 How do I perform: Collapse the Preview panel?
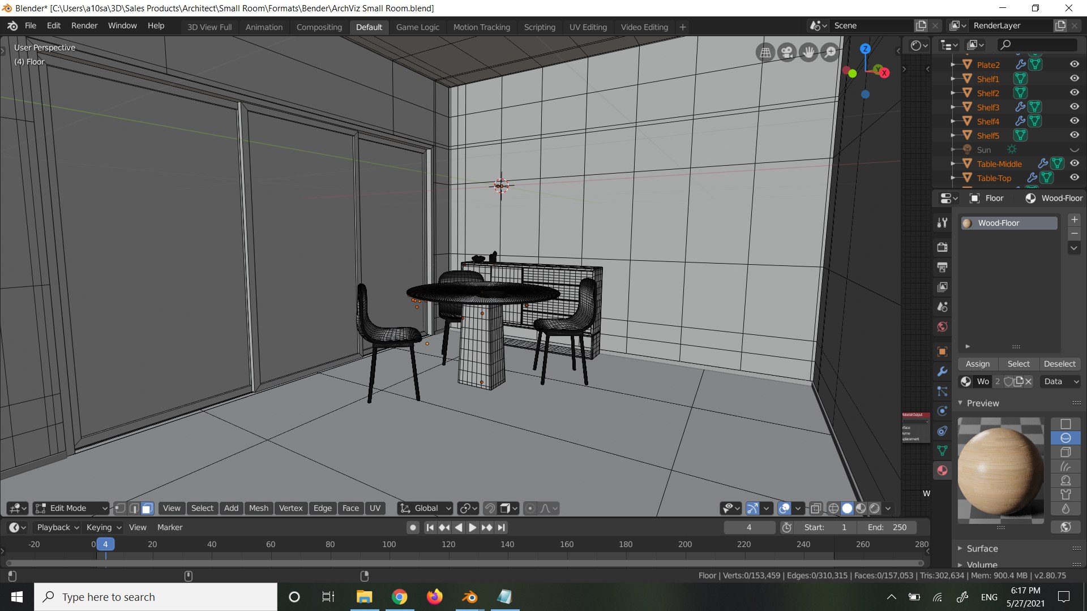[982, 403]
